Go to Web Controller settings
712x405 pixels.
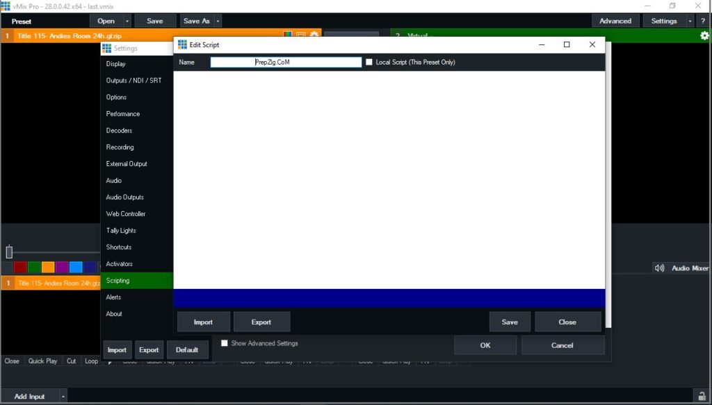137,213
